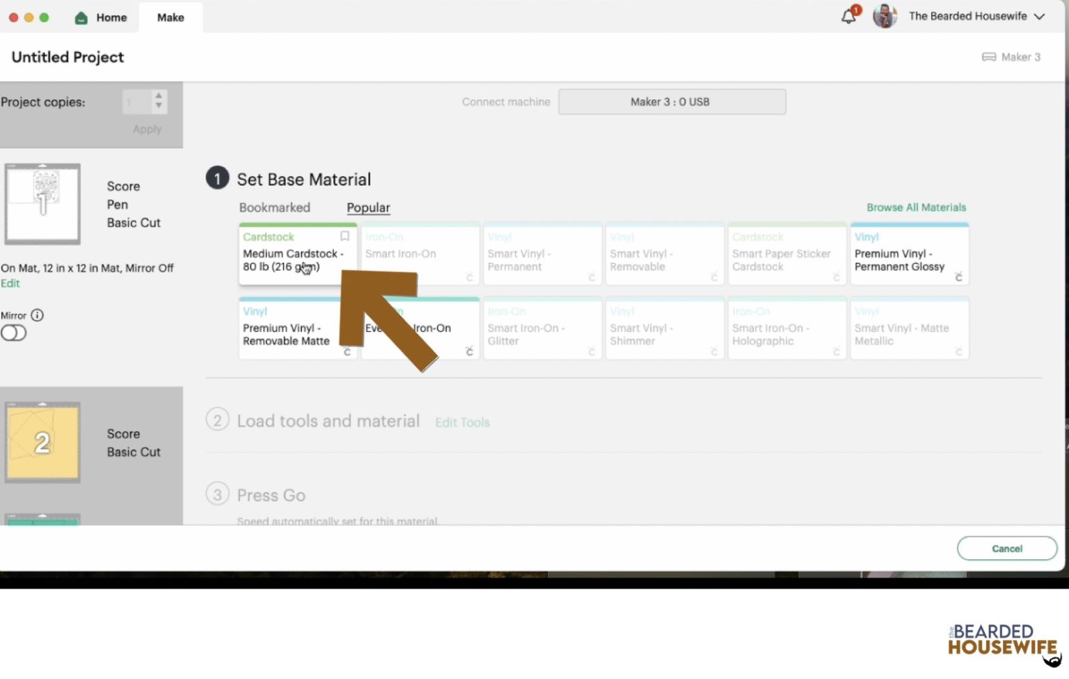
Task: Click the Maker 3 machine icon
Action: (988, 57)
